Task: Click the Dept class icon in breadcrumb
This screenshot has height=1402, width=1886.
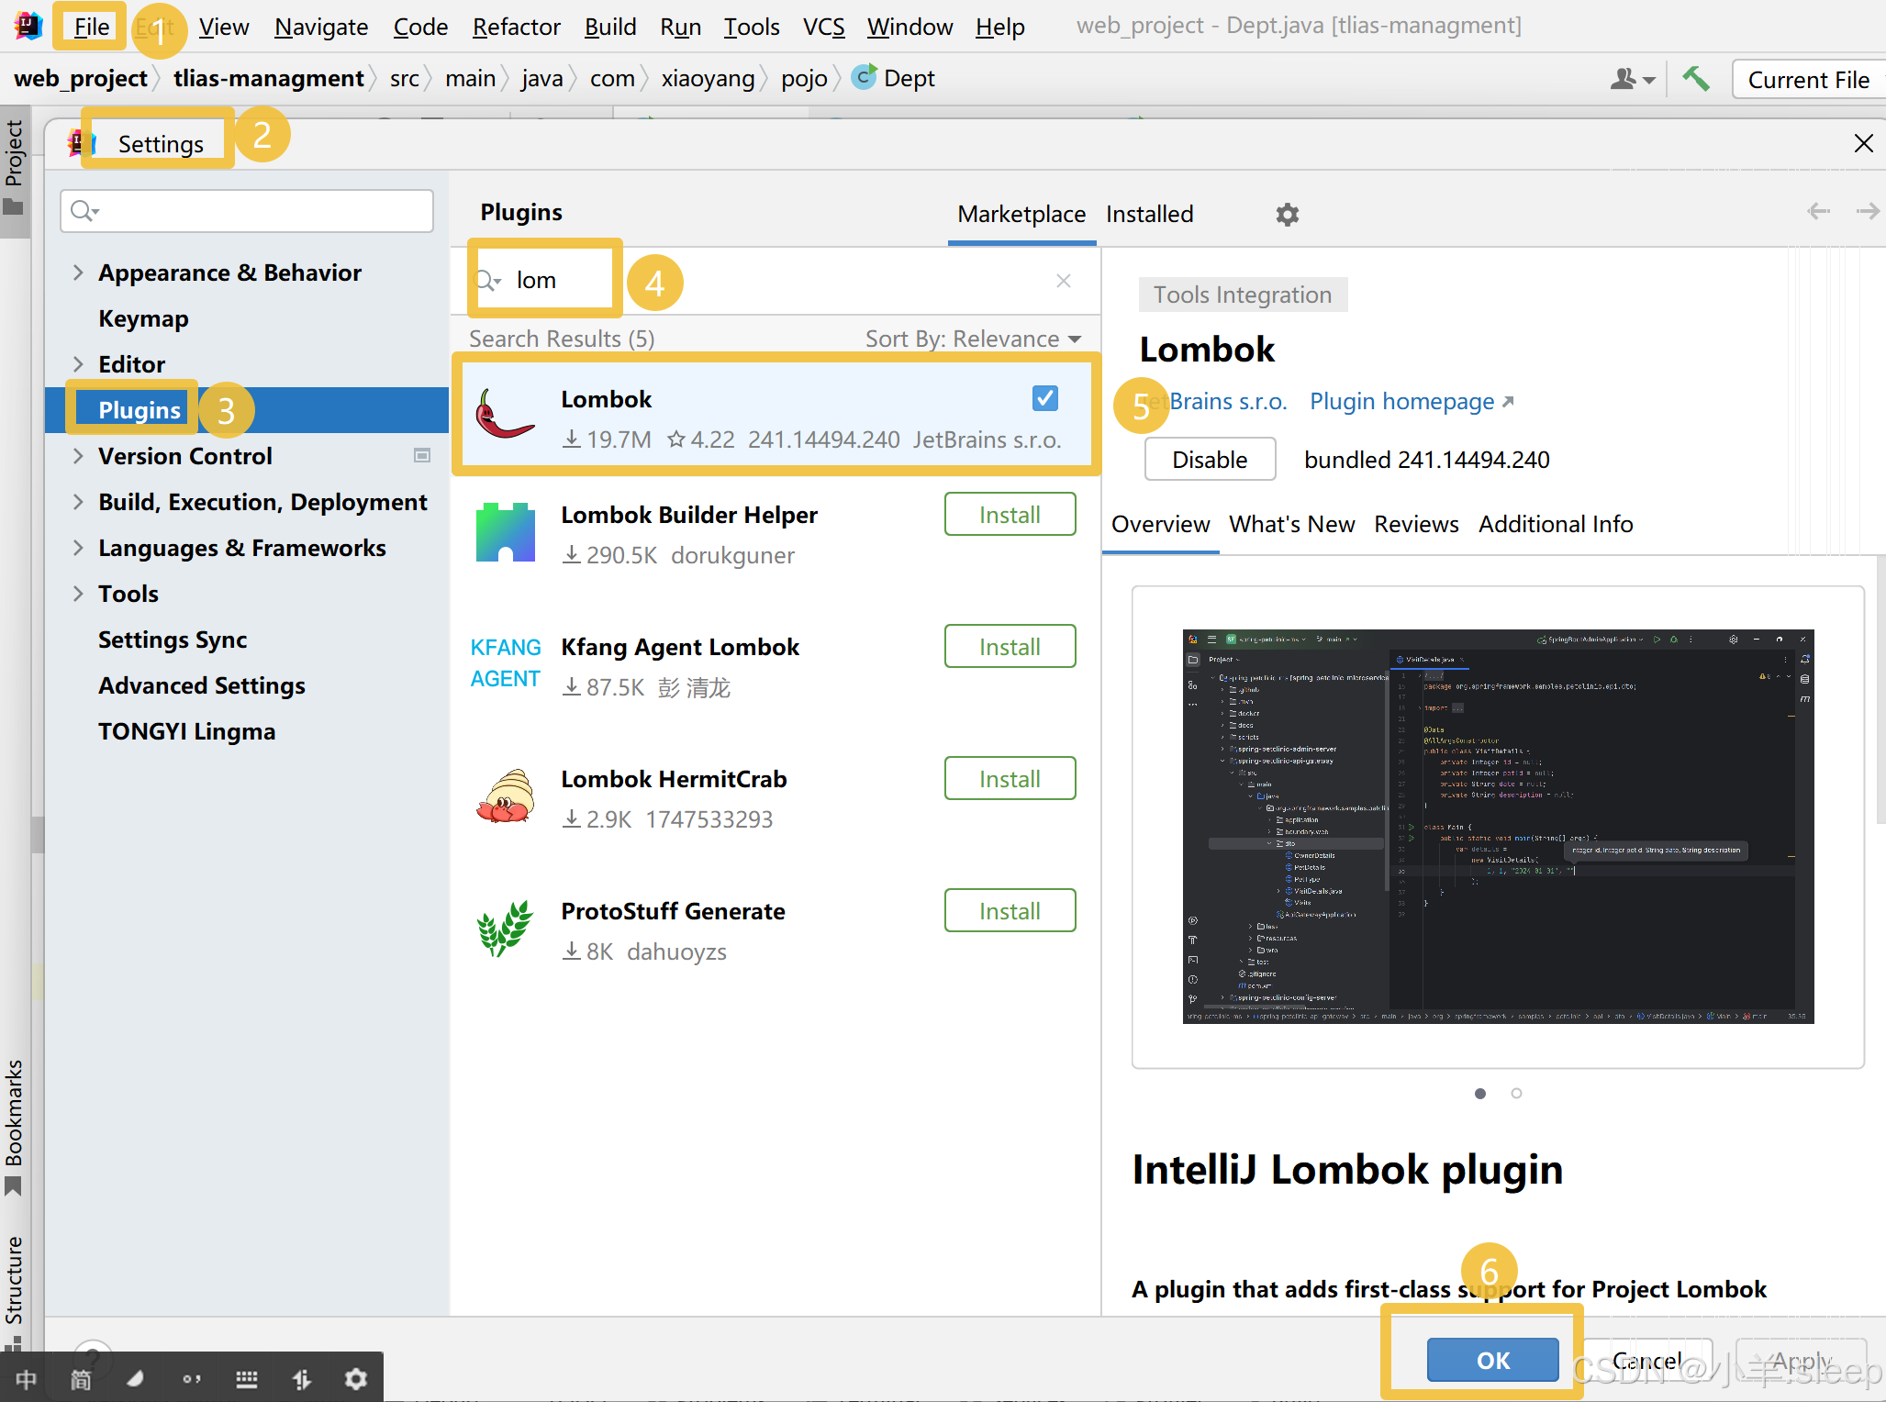Action: (x=864, y=78)
